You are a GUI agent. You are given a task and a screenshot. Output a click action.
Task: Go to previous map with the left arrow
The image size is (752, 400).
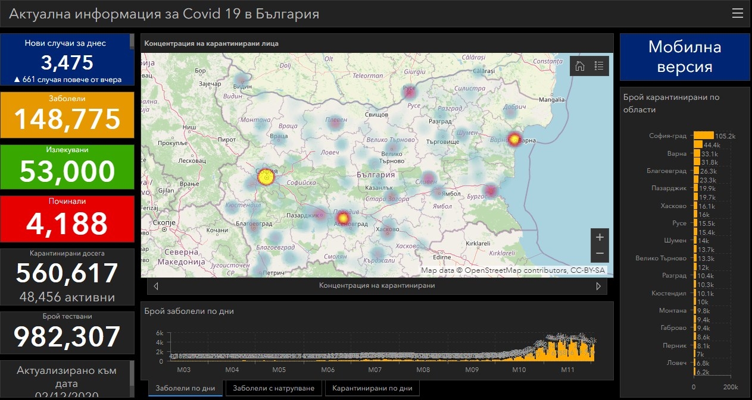tap(156, 286)
